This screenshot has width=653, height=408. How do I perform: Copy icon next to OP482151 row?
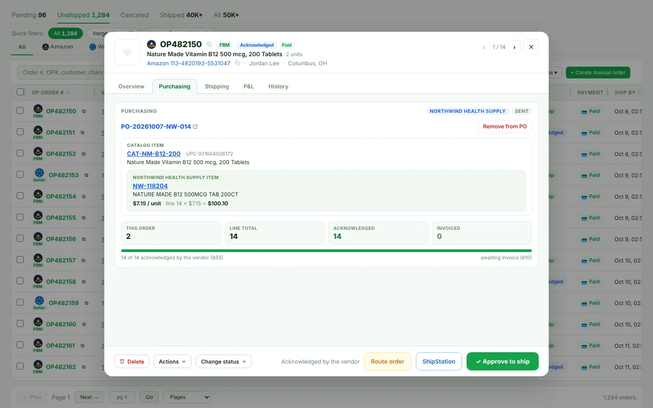pyautogui.click(x=82, y=132)
